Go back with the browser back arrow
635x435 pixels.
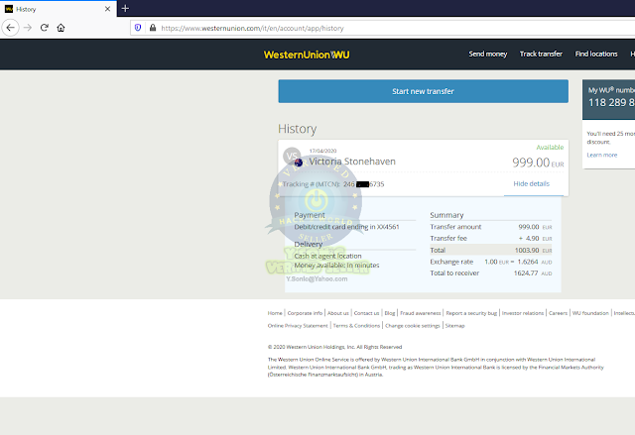point(11,28)
